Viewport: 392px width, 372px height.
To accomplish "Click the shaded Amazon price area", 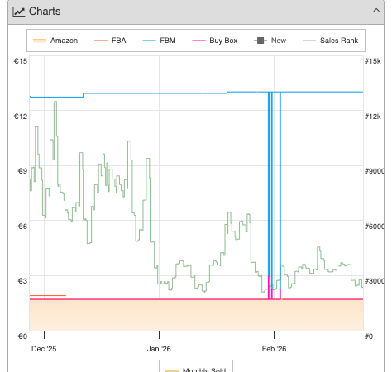I will (x=196, y=315).
